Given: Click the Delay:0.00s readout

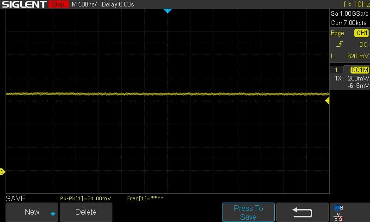Looking at the screenshot, I should point(118,4).
